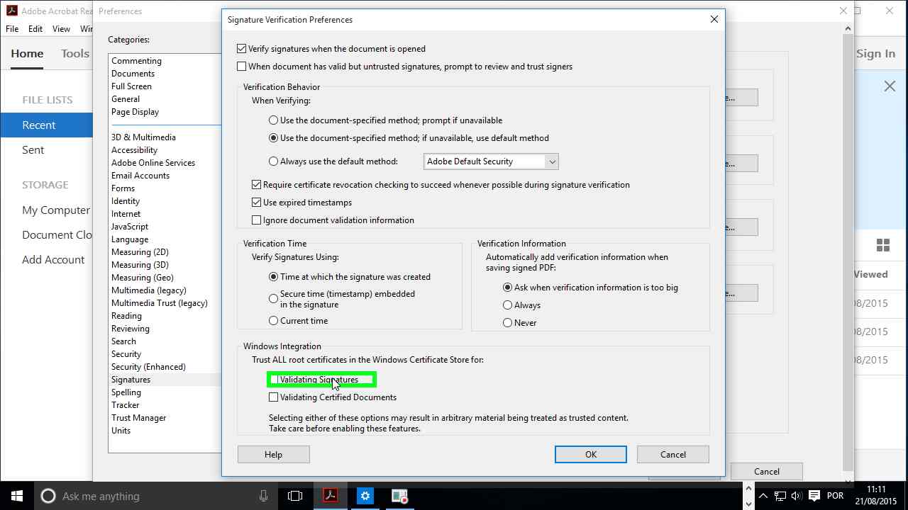
Task: Click Cancel in the Preferences window
Action: (x=767, y=472)
